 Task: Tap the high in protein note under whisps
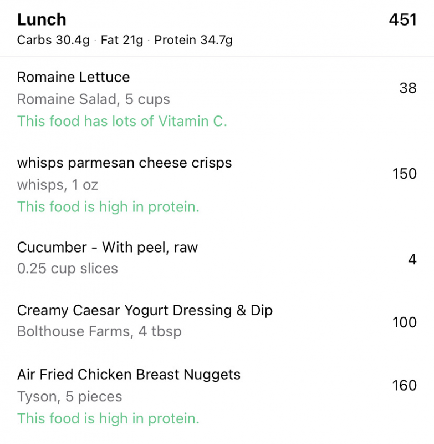tap(108, 206)
